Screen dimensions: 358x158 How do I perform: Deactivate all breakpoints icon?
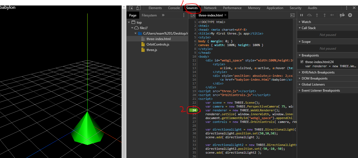coord(342,15)
